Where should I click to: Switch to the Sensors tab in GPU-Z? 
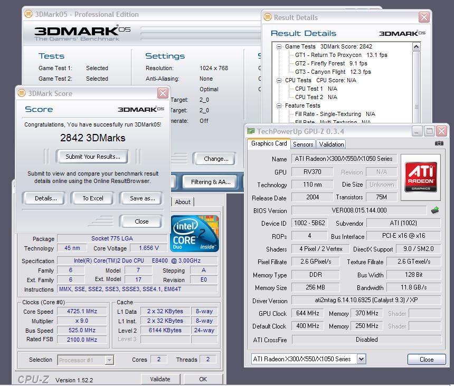[303, 144]
